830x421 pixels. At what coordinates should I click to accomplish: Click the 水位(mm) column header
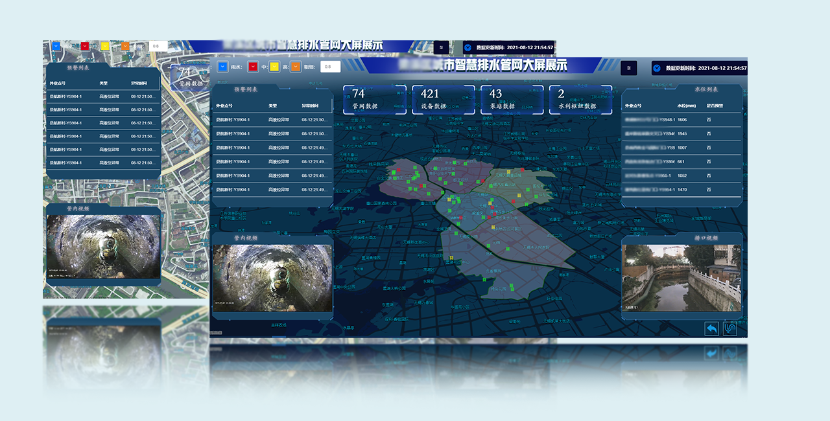(686, 106)
